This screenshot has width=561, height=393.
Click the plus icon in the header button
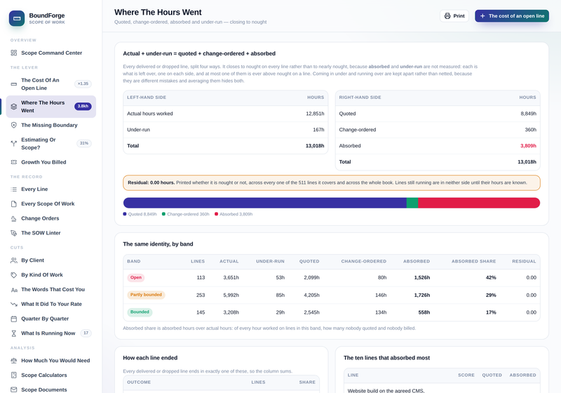click(482, 15)
